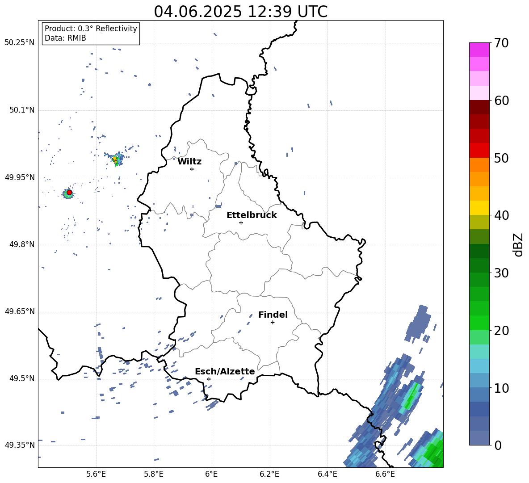Click the Findel cross marker
The height and width of the screenshot is (483, 529).
point(273,323)
